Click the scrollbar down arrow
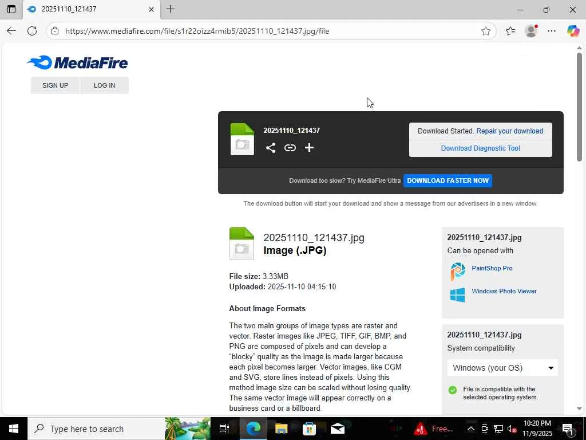The height and width of the screenshot is (440, 586). click(579, 409)
